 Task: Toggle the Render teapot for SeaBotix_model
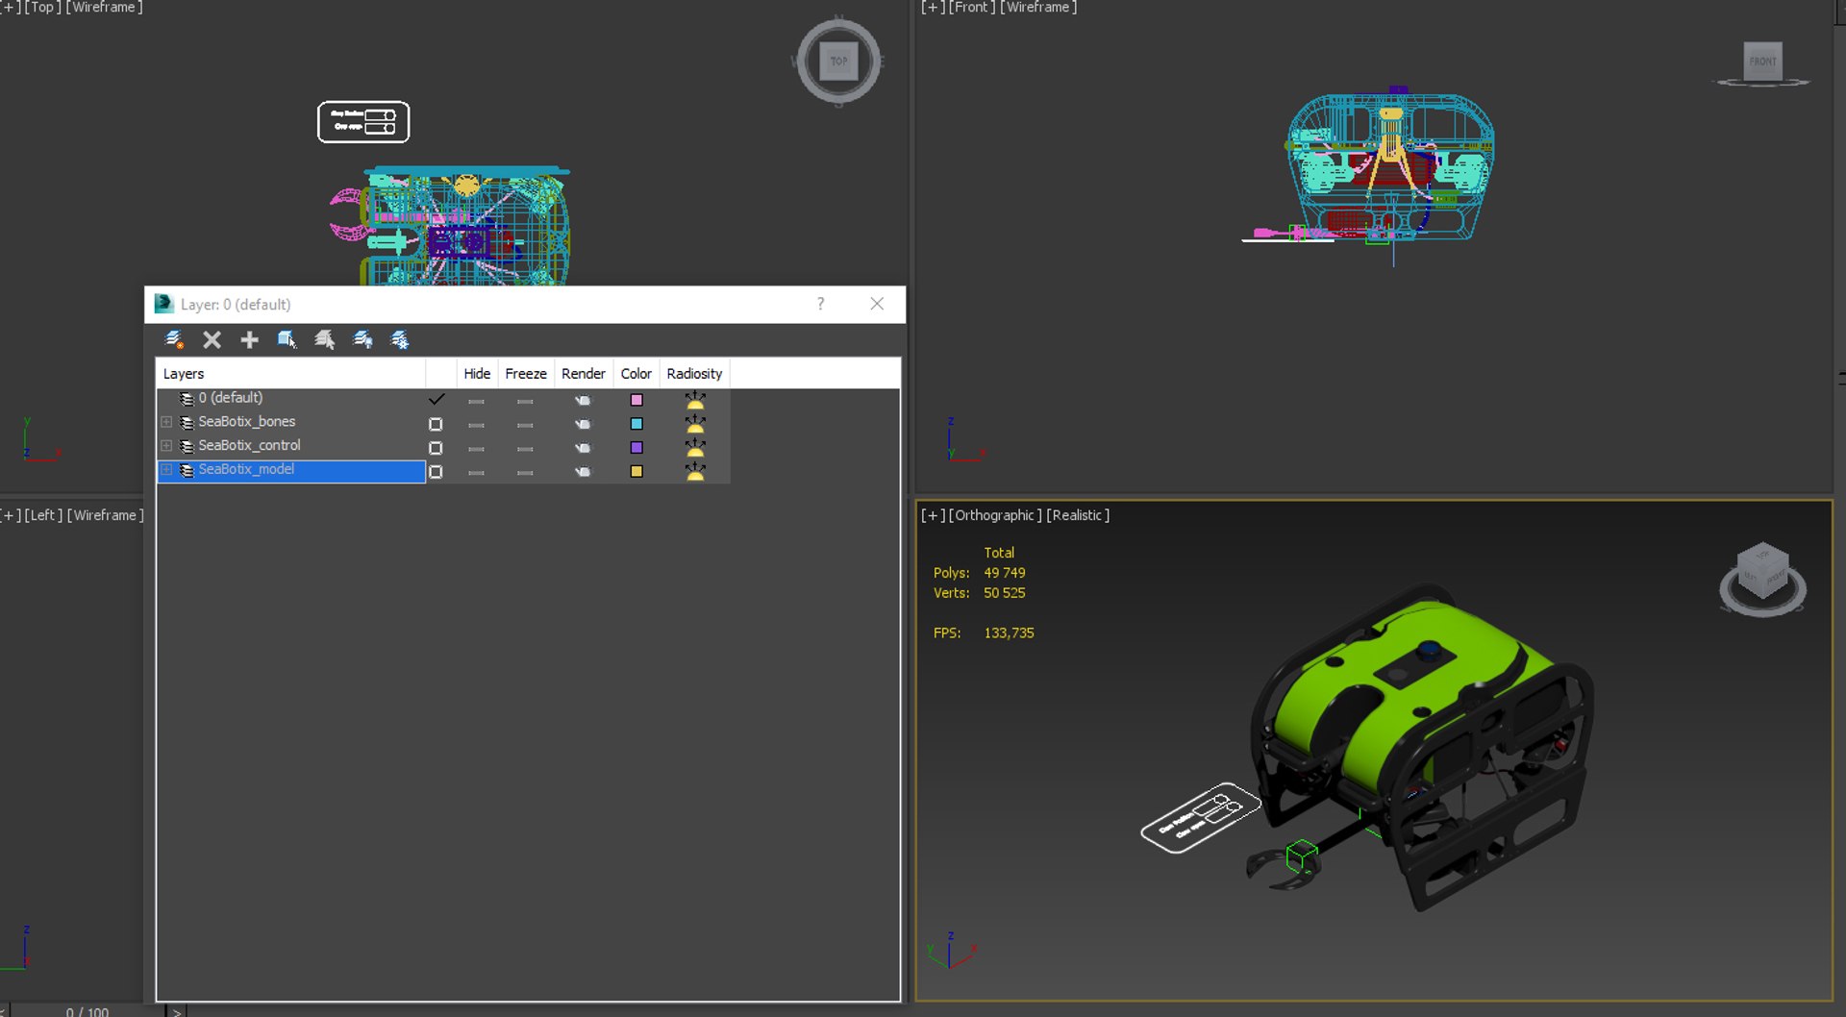583,471
